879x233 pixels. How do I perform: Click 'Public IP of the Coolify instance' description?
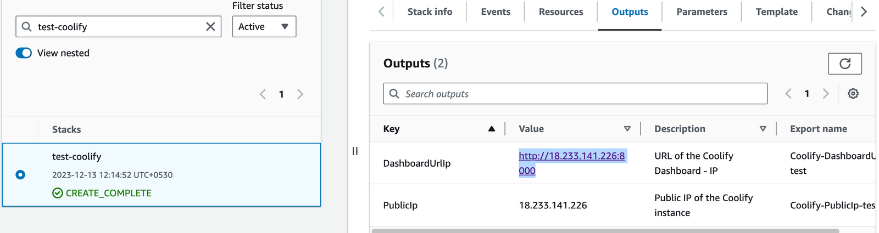(x=704, y=205)
